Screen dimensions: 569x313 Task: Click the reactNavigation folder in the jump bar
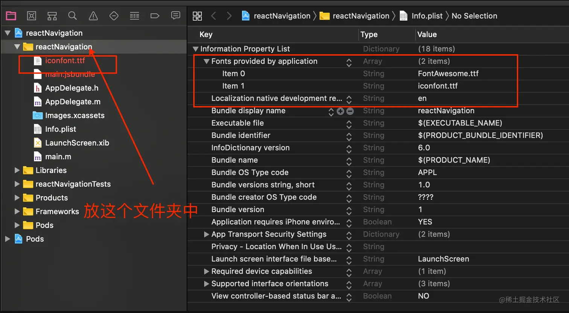click(x=354, y=16)
